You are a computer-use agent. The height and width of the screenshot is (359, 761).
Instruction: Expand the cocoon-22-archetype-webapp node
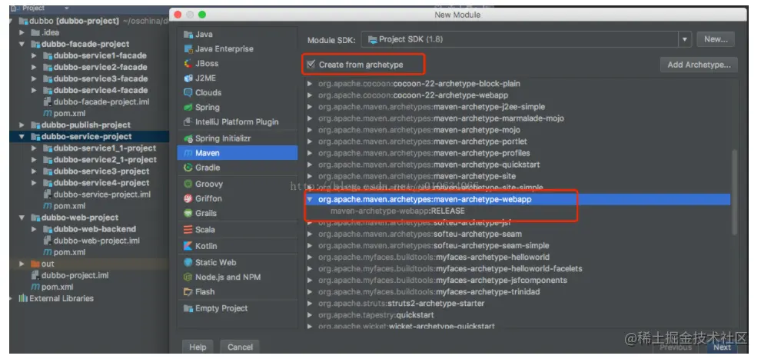[x=310, y=95]
